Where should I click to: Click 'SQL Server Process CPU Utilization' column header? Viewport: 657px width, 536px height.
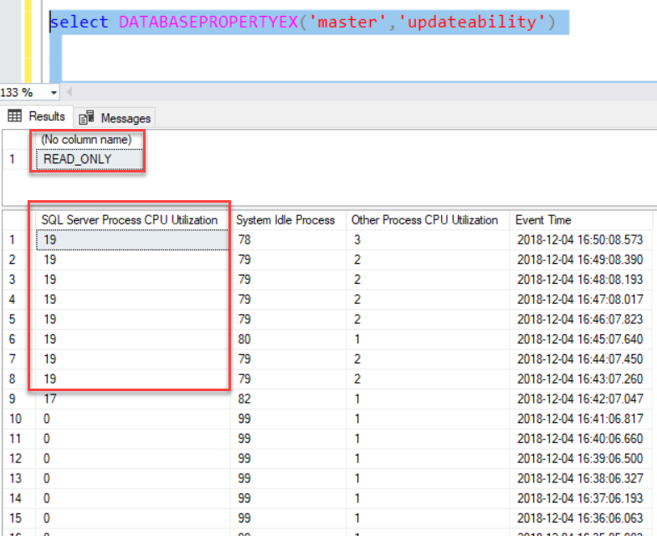click(130, 220)
